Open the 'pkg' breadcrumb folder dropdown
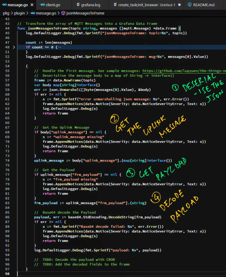This screenshot has height=277, width=226. 6,13
